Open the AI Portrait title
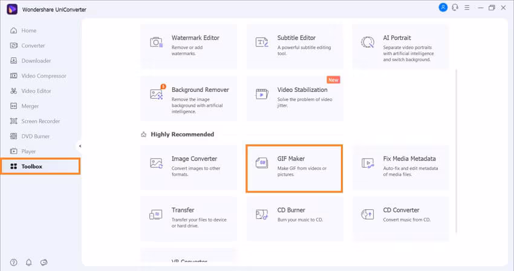Screen dimensions: 514x271 397,38
